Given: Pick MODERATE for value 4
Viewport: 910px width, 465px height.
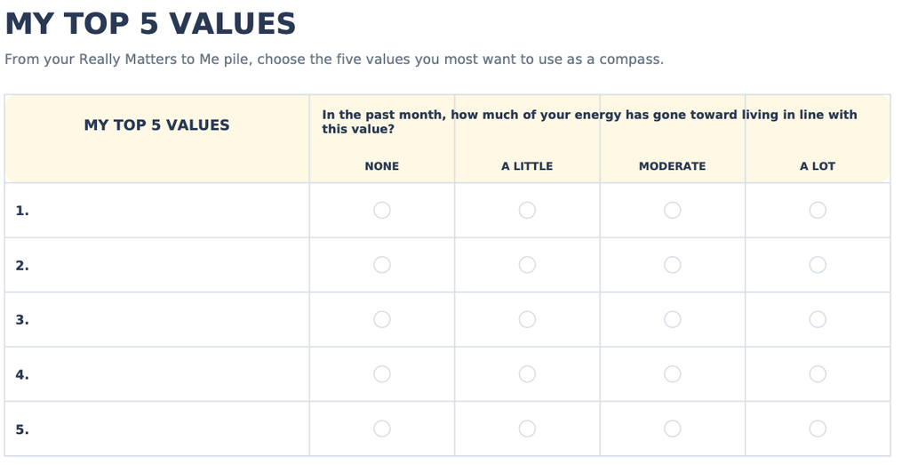Looking at the screenshot, I should click(x=672, y=373).
